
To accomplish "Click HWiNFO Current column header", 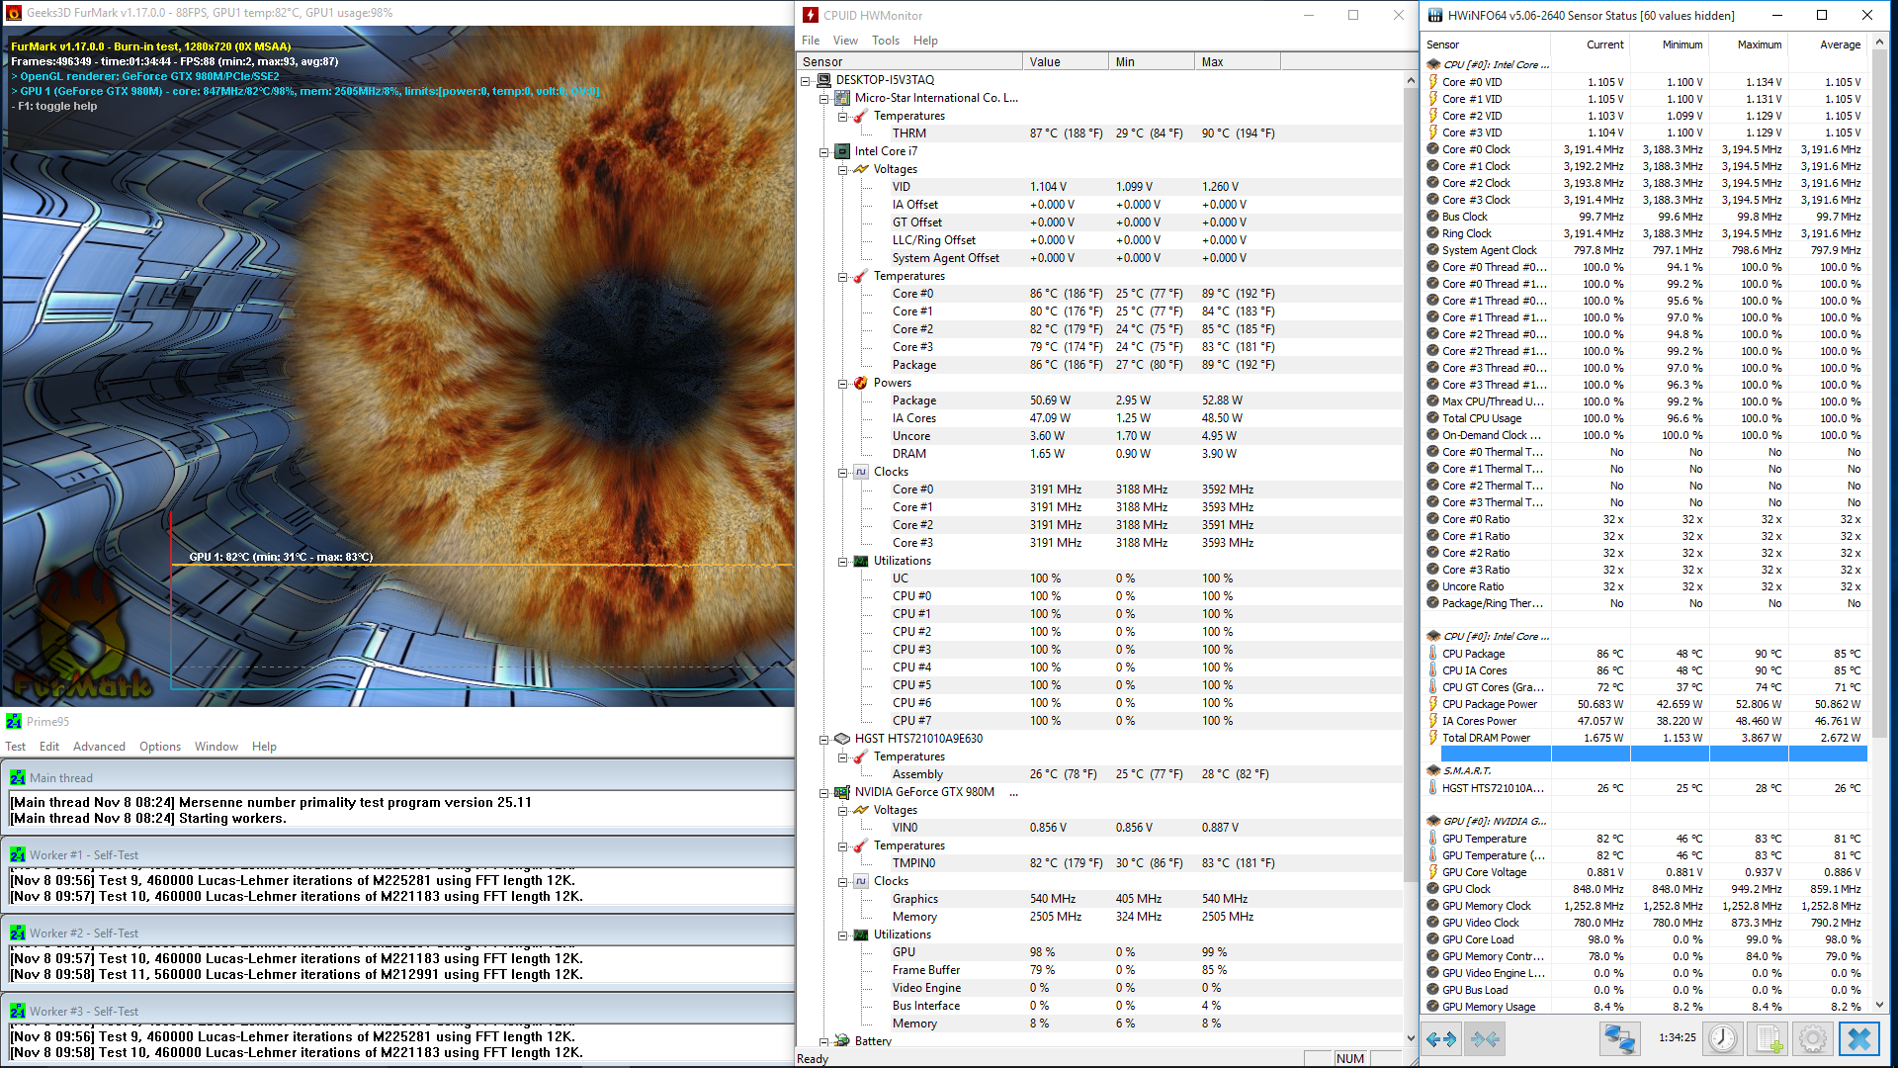I will (1591, 44).
